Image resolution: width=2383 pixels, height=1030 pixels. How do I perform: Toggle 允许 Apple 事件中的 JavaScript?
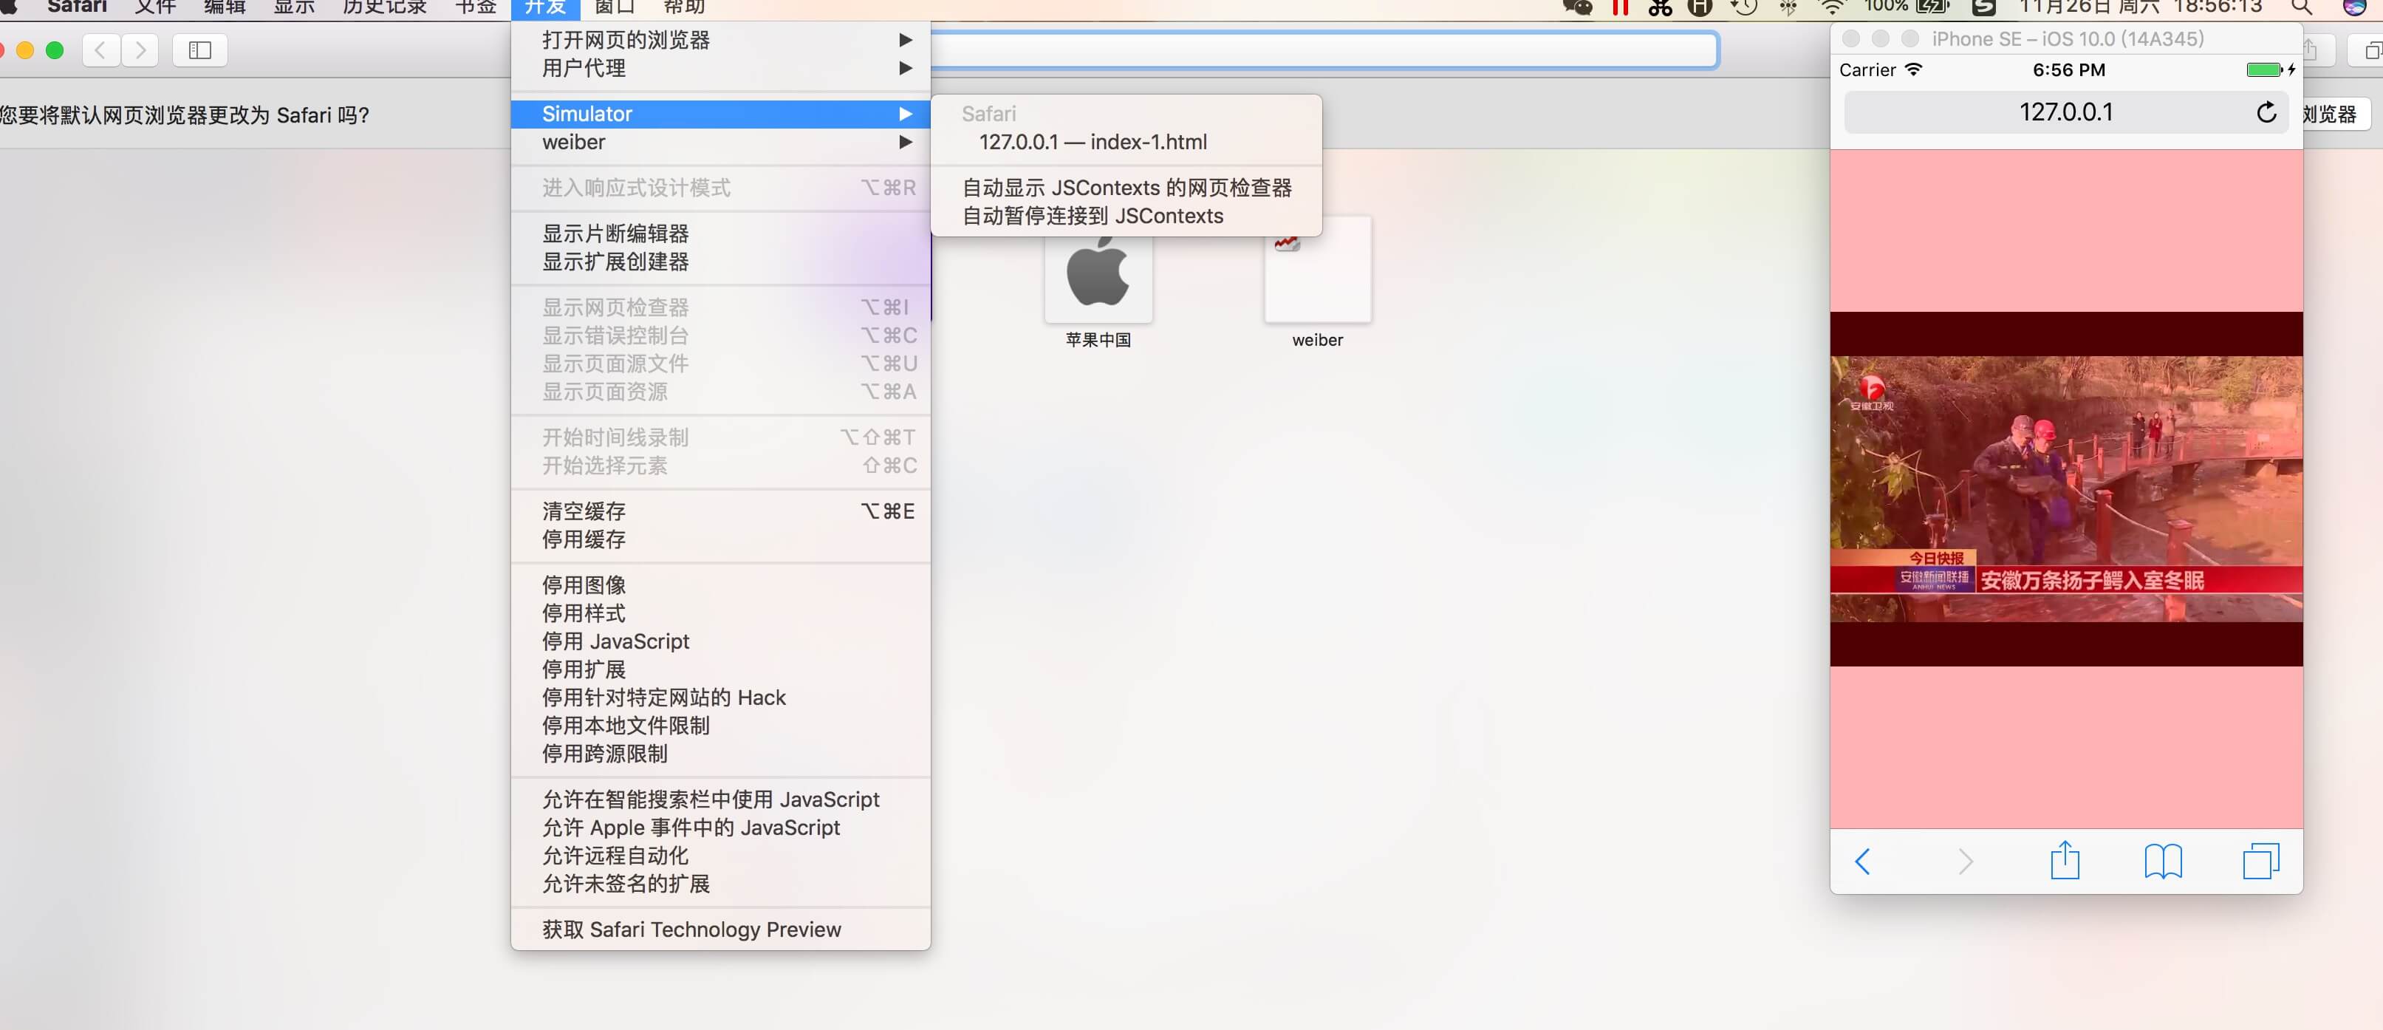coord(721,828)
